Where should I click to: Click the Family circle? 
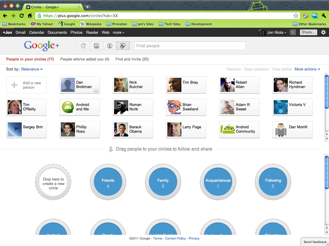(x=163, y=182)
